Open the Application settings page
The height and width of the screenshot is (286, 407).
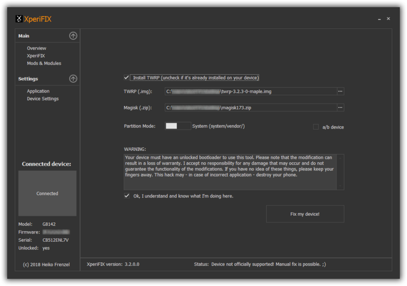[38, 91]
